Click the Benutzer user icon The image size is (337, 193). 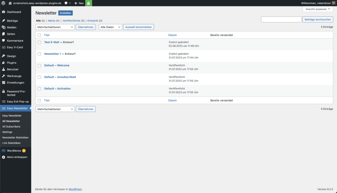point(3,69)
